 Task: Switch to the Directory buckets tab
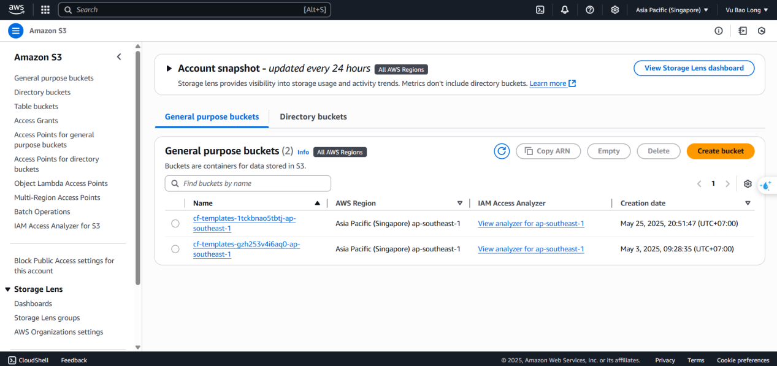click(x=313, y=116)
